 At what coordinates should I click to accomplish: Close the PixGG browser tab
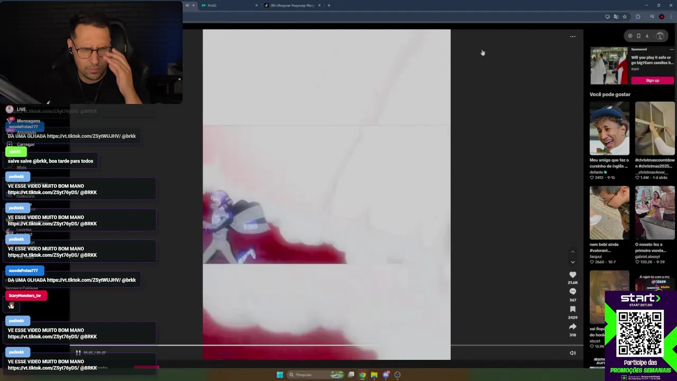point(257,5)
